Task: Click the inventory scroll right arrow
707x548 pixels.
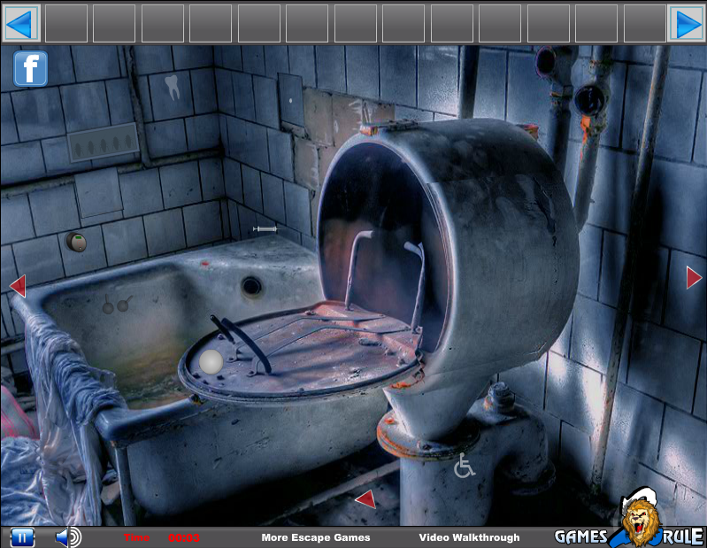Action: coord(687,23)
